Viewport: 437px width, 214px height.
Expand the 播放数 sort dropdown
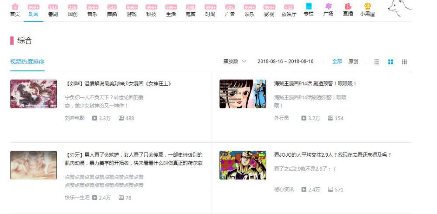[x=235, y=61]
